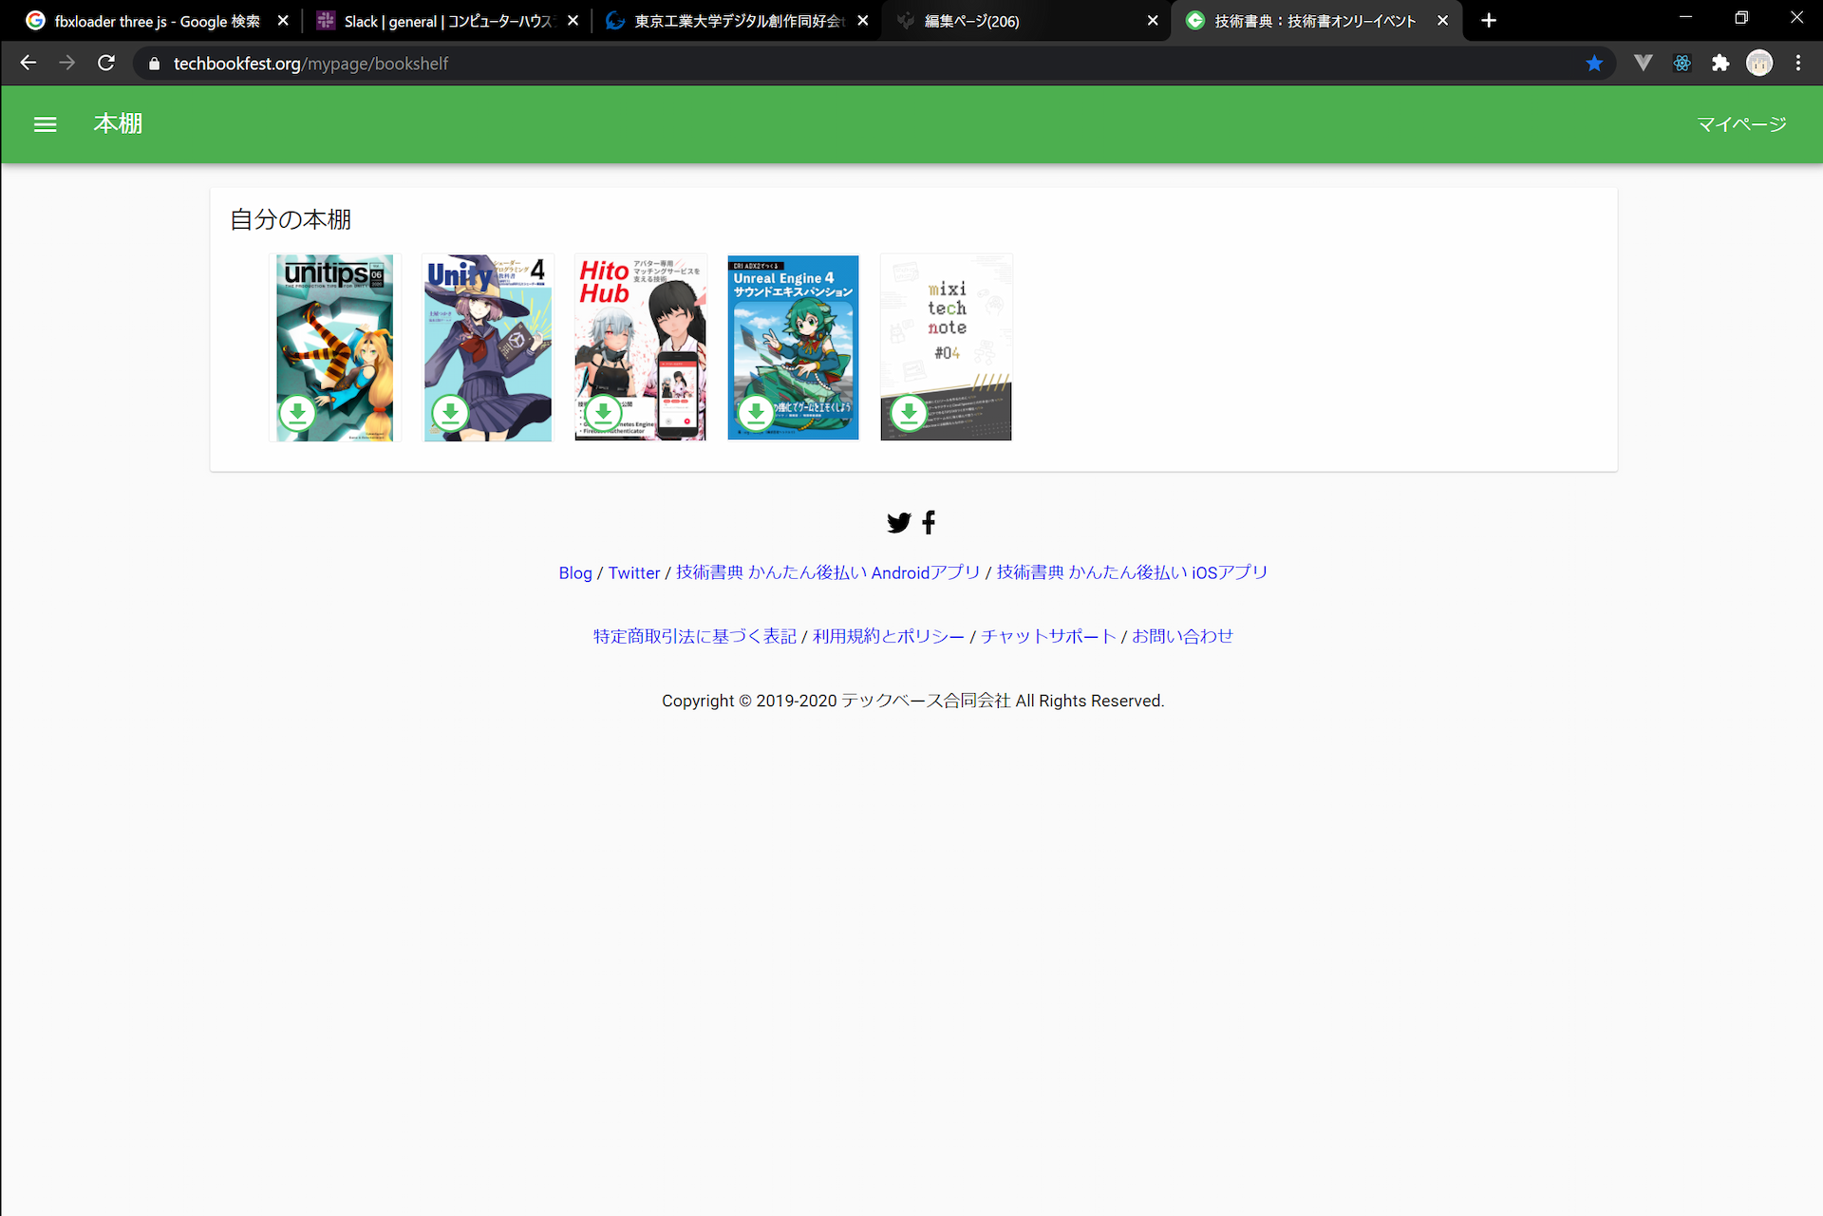Screen dimensions: 1823x1216
Task: Click the mixi tech note book cover thumbnail
Action: 946,346
